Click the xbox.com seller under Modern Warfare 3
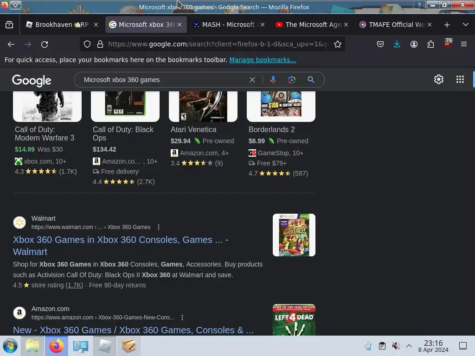475x356 pixels. coord(41,161)
